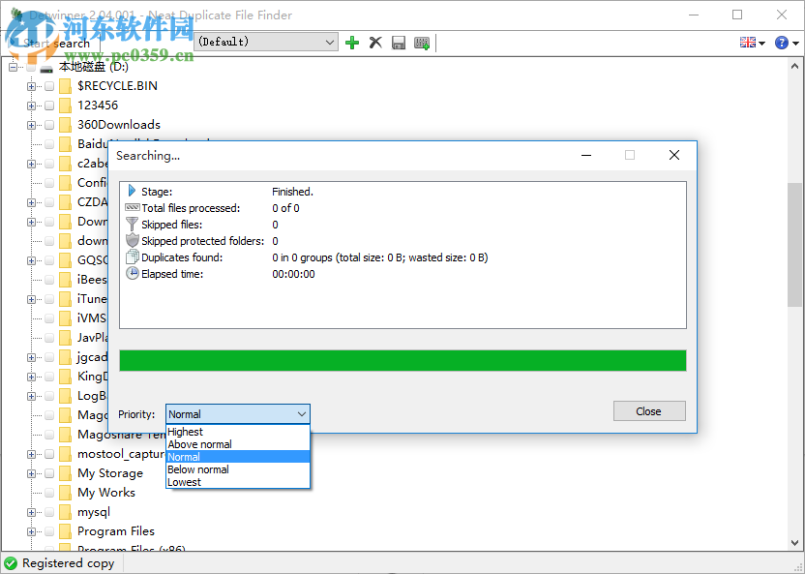Choose Lowest priority option
Viewport: 805px width, 574px height.
tap(238, 482)
